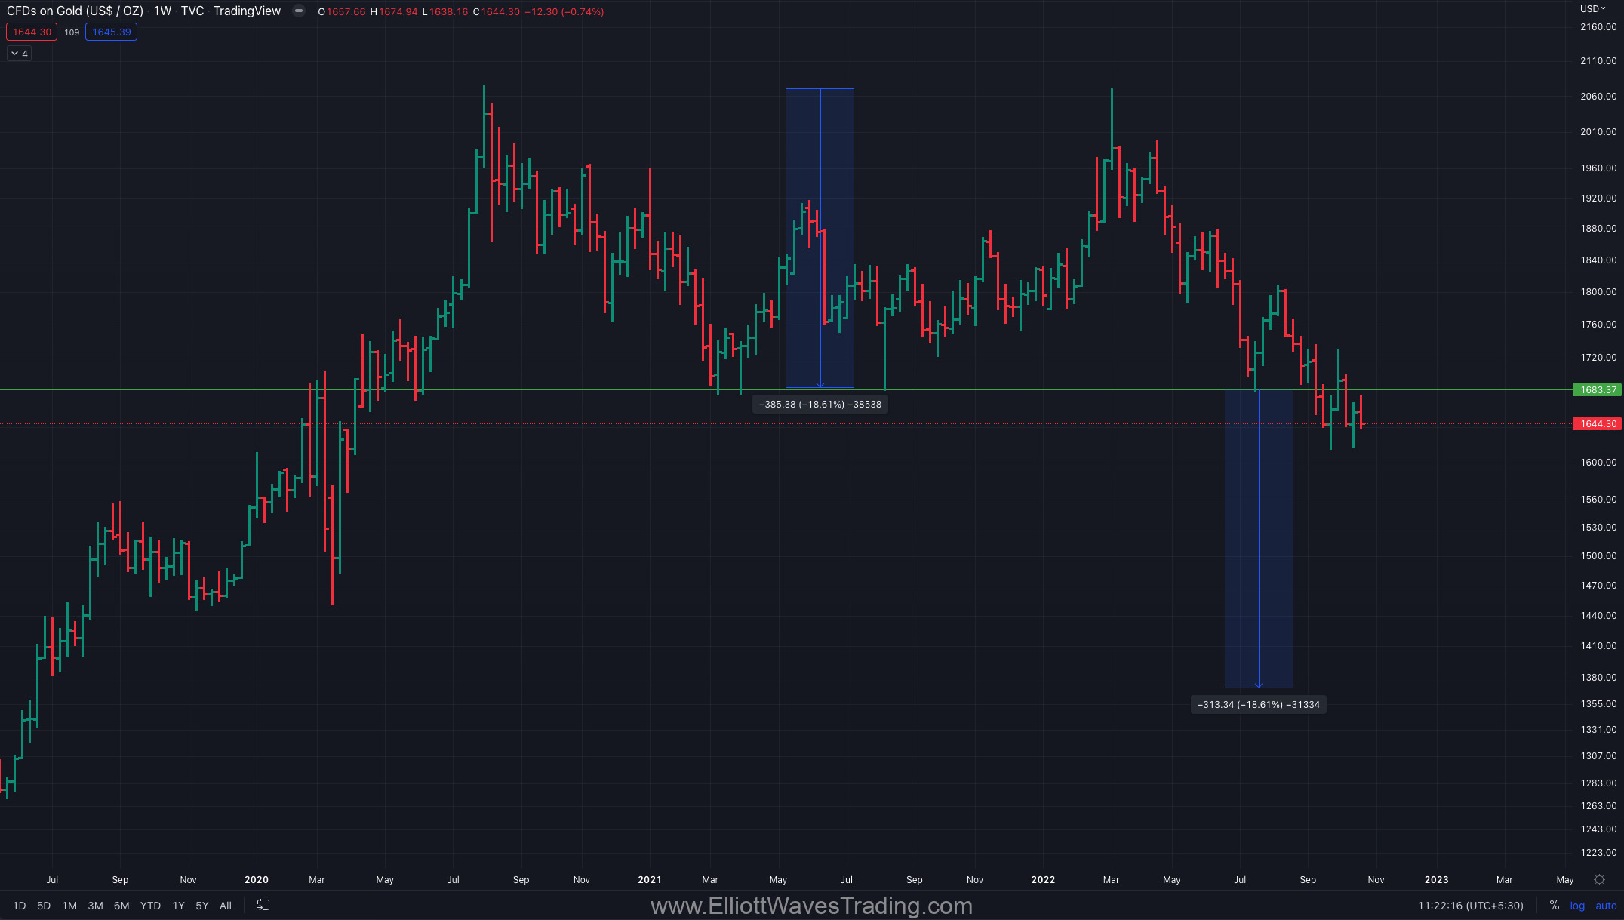Click the H1674.94 high price value
Screen dimensions: 1624x920
tap(394, 12)
